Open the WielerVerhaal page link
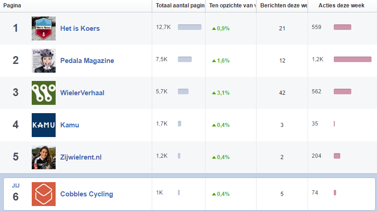Image resolution: width=377 pixels, height=212 pixels. (x=82, y=93)
